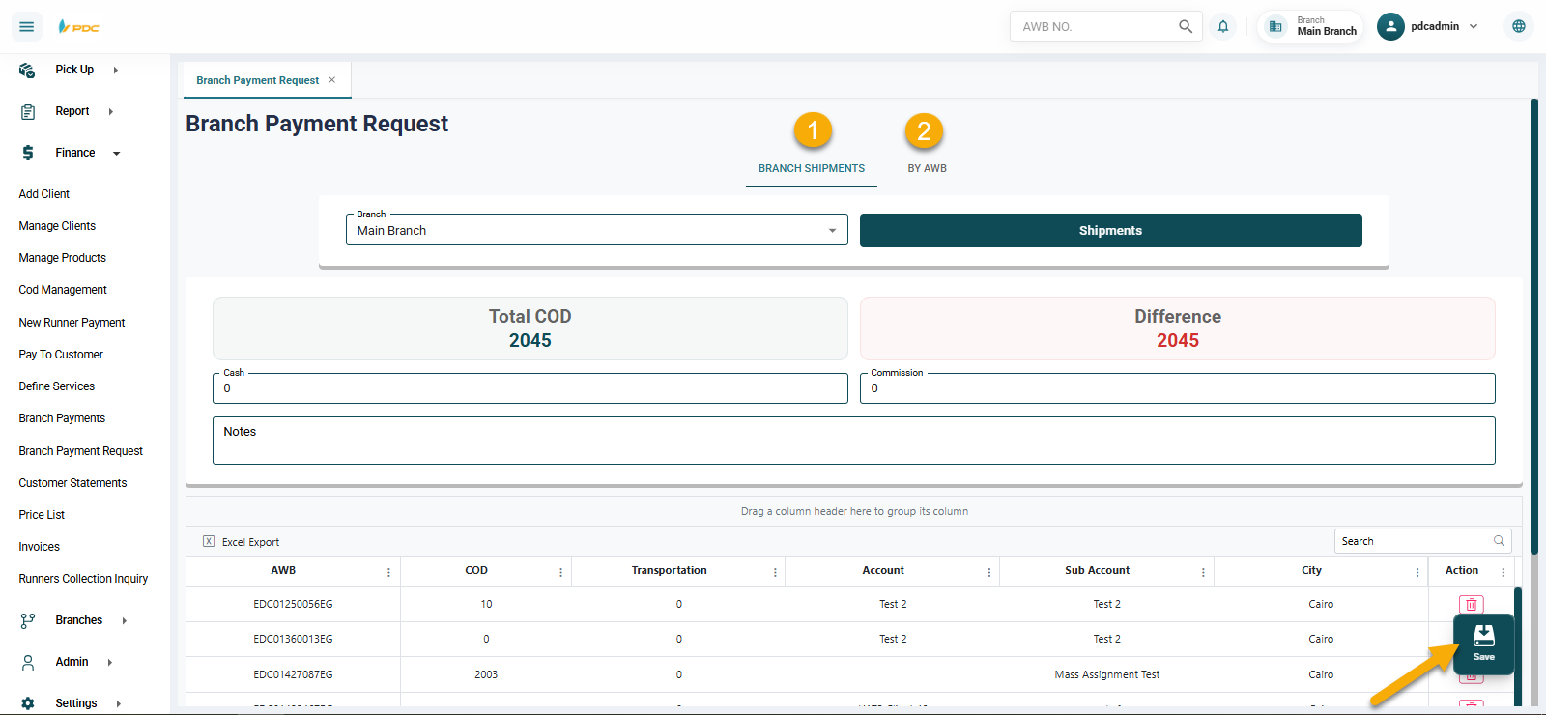
Task: Toggle the hamburger sidebar menu
Action: [27, 27]
